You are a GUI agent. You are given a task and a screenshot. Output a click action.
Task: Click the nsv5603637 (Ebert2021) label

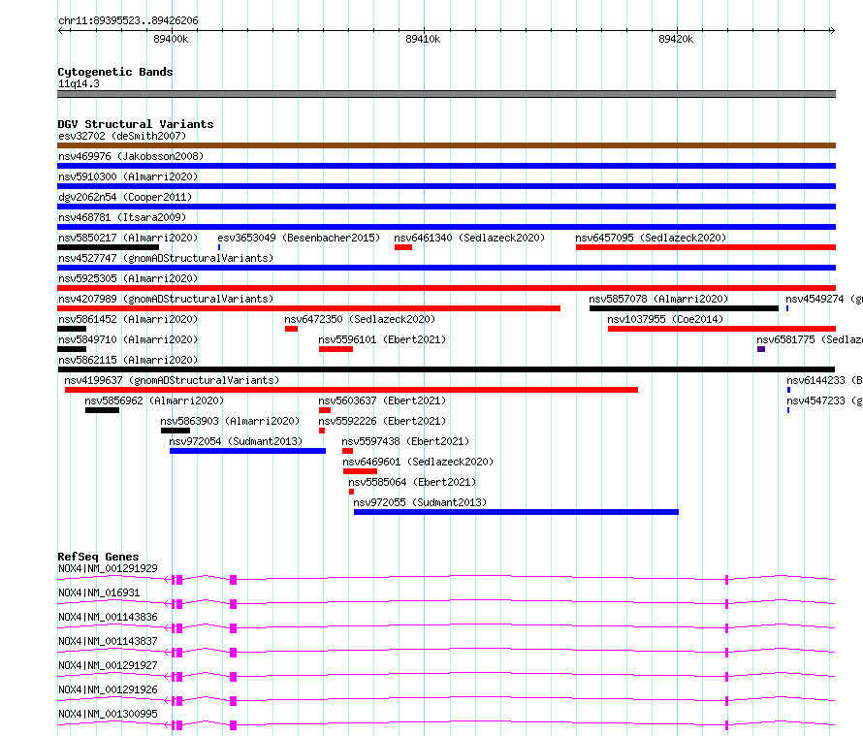point(382,400)
